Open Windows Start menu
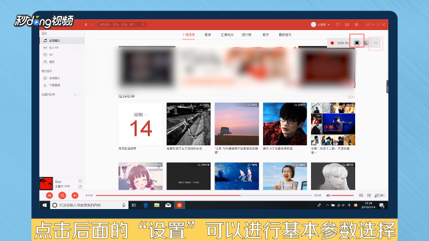 coord(45,205)
